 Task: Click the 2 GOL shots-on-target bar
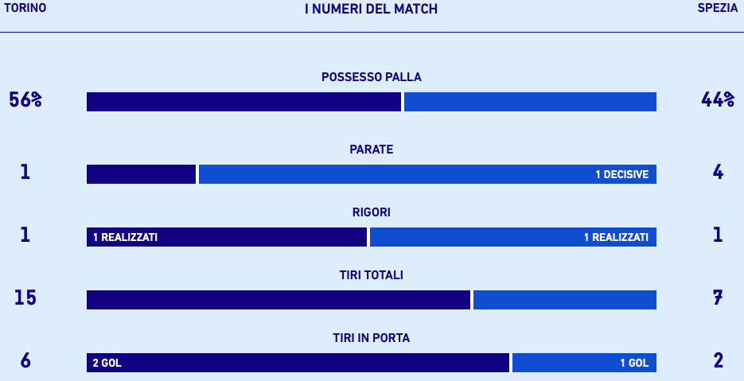point(298,363)
